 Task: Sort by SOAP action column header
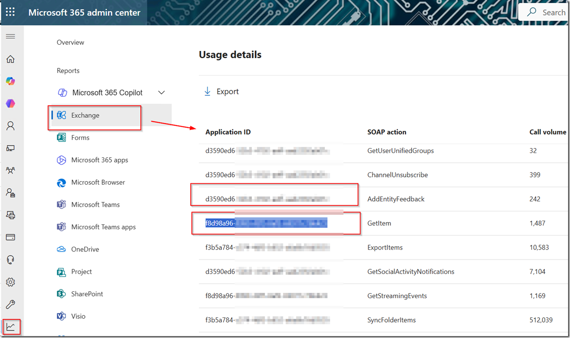387,132
